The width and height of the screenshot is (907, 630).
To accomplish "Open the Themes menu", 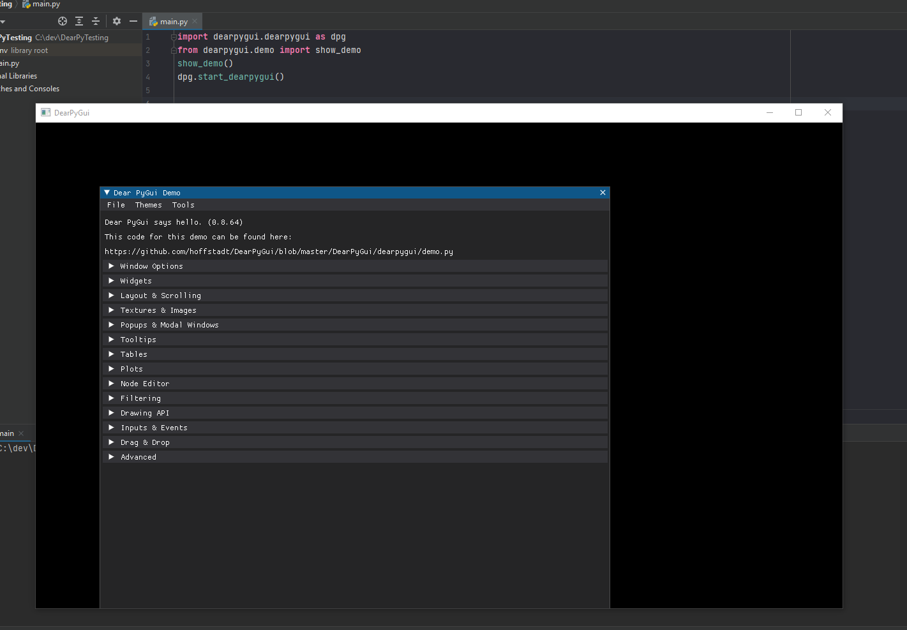I will 148,205.
